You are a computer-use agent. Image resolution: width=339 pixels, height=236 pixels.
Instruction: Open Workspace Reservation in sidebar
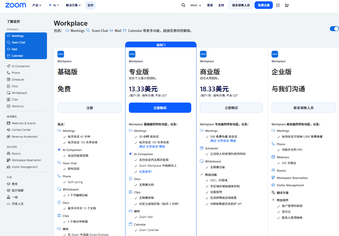click(26, 160)
